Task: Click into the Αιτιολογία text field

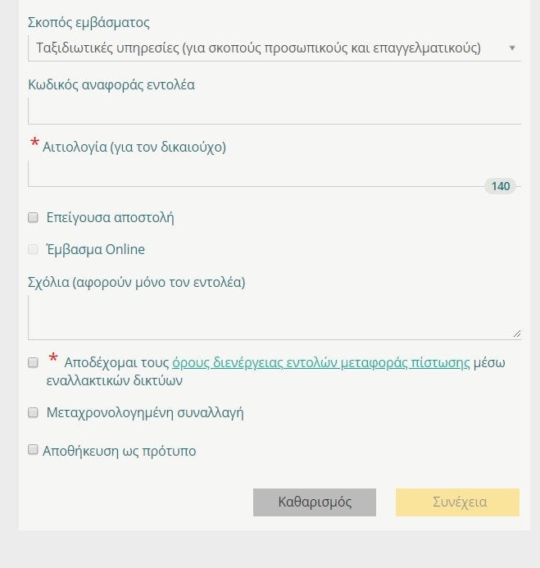Action: 256,174
